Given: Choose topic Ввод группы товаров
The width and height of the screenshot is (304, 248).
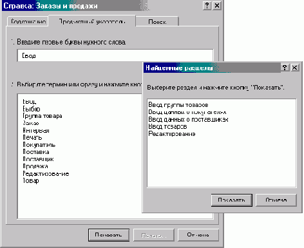Looking at the screenshot, I should coord(178,105).
